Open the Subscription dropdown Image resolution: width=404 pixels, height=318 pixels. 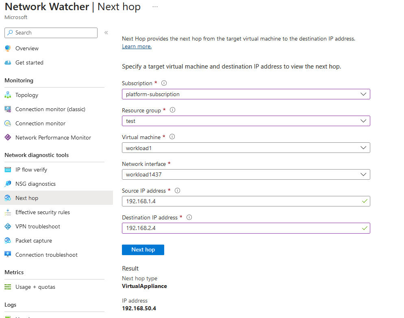coord(246,94)
